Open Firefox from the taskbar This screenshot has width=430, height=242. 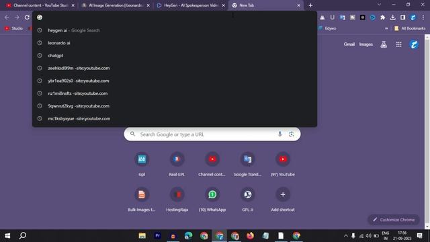pos(250,236)
